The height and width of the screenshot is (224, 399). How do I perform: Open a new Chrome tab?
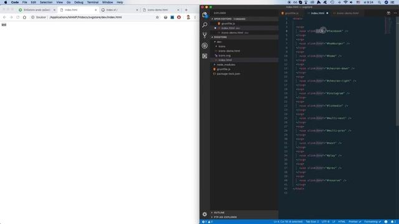coord(186,10)
